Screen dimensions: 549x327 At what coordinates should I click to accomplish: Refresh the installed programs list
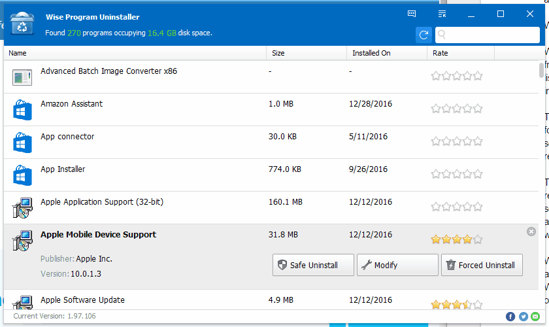424,35
